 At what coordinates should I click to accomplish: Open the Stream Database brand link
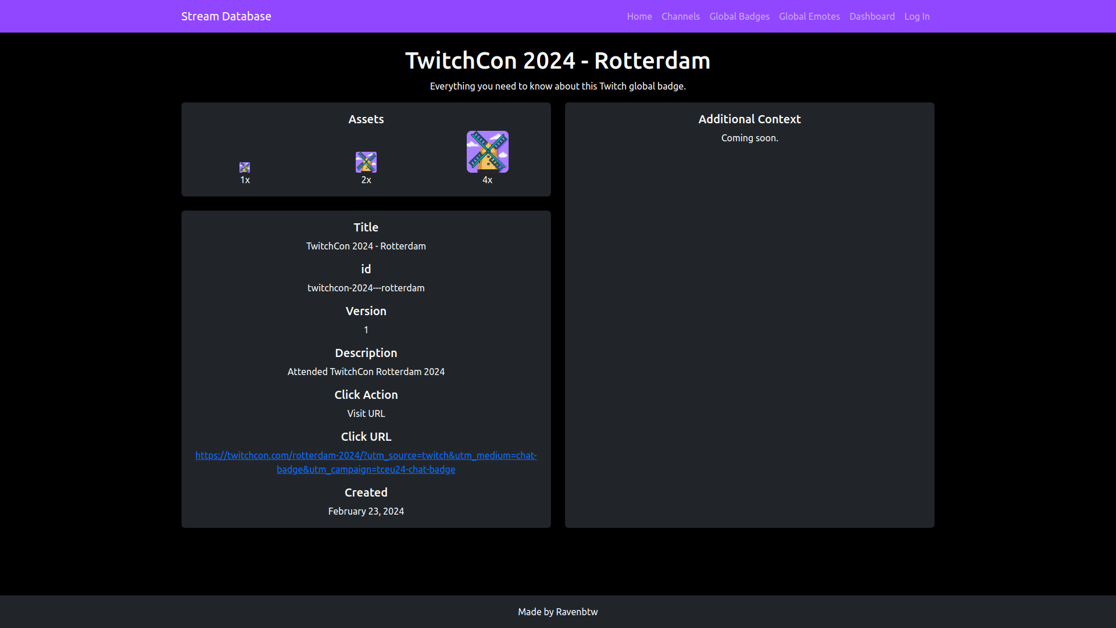point(226,16)
